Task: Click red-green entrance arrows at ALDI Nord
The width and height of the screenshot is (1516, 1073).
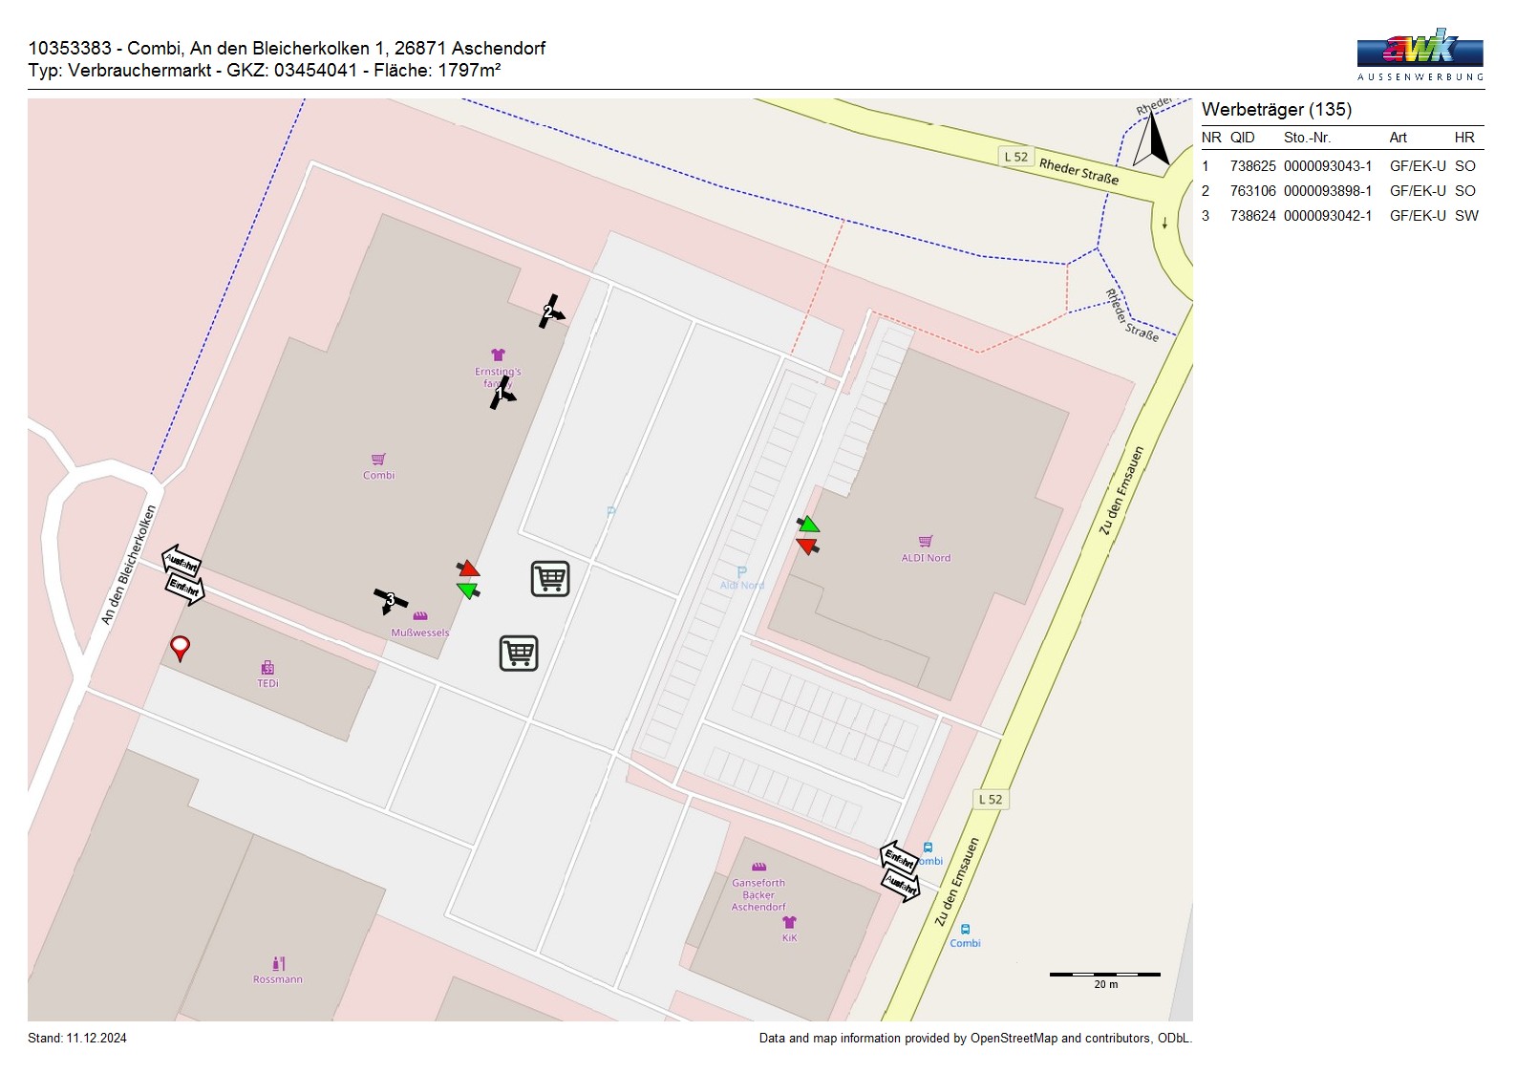Action: tap(808, 535)
